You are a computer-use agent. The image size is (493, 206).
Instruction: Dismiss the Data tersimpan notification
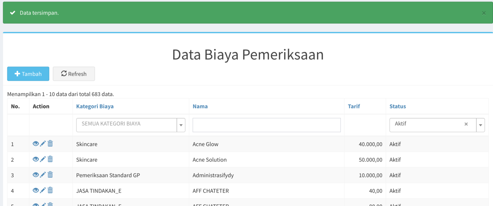[484, 13]
